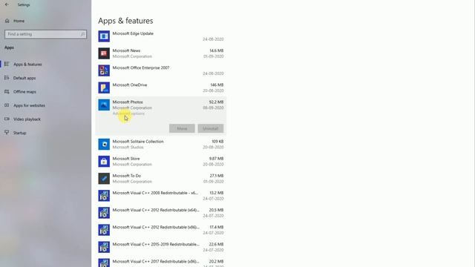
Task: Click the Microsoft Office Enterprise 2007 icon
Action: 104,70
